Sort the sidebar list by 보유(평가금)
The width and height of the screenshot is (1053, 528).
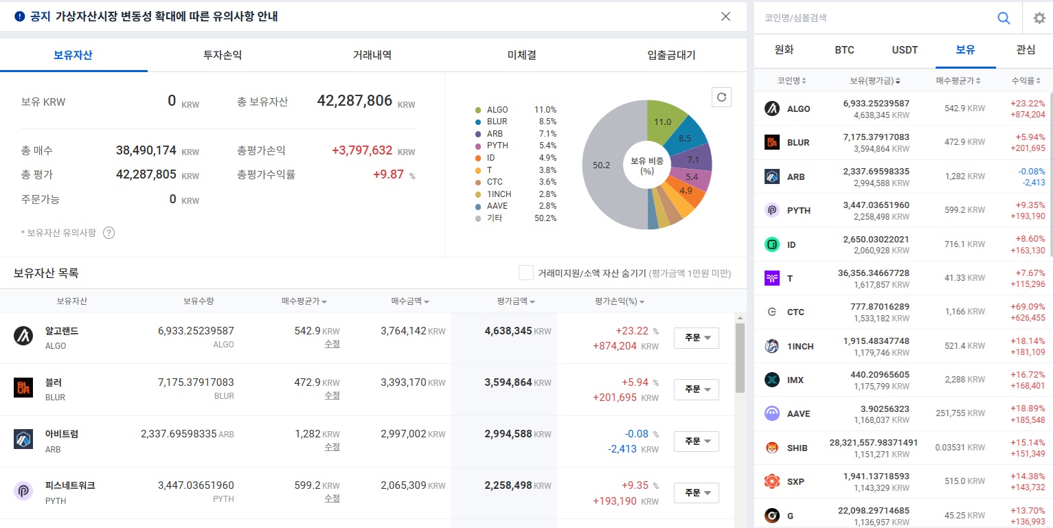875,81
